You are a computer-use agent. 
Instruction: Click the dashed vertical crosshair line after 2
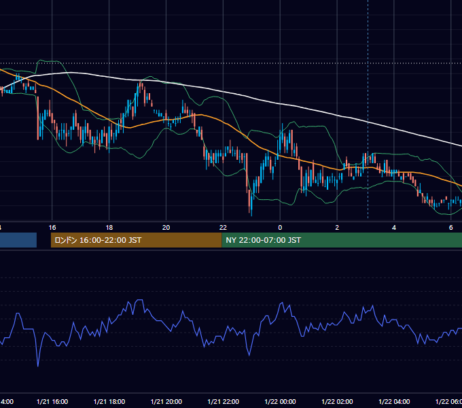(x=368, y=109)
